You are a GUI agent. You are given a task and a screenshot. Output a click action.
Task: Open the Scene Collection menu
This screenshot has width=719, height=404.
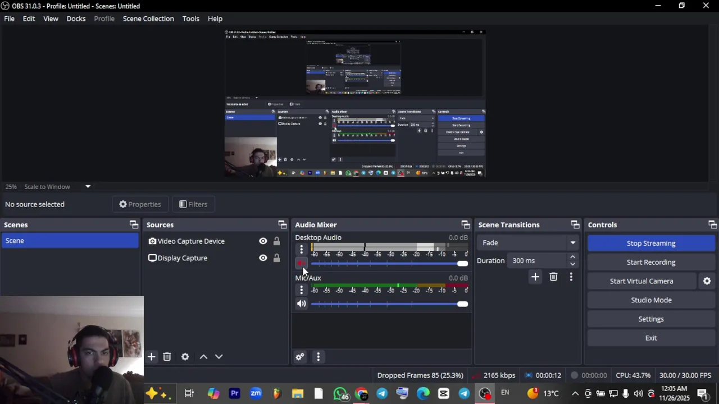point(148,19)
